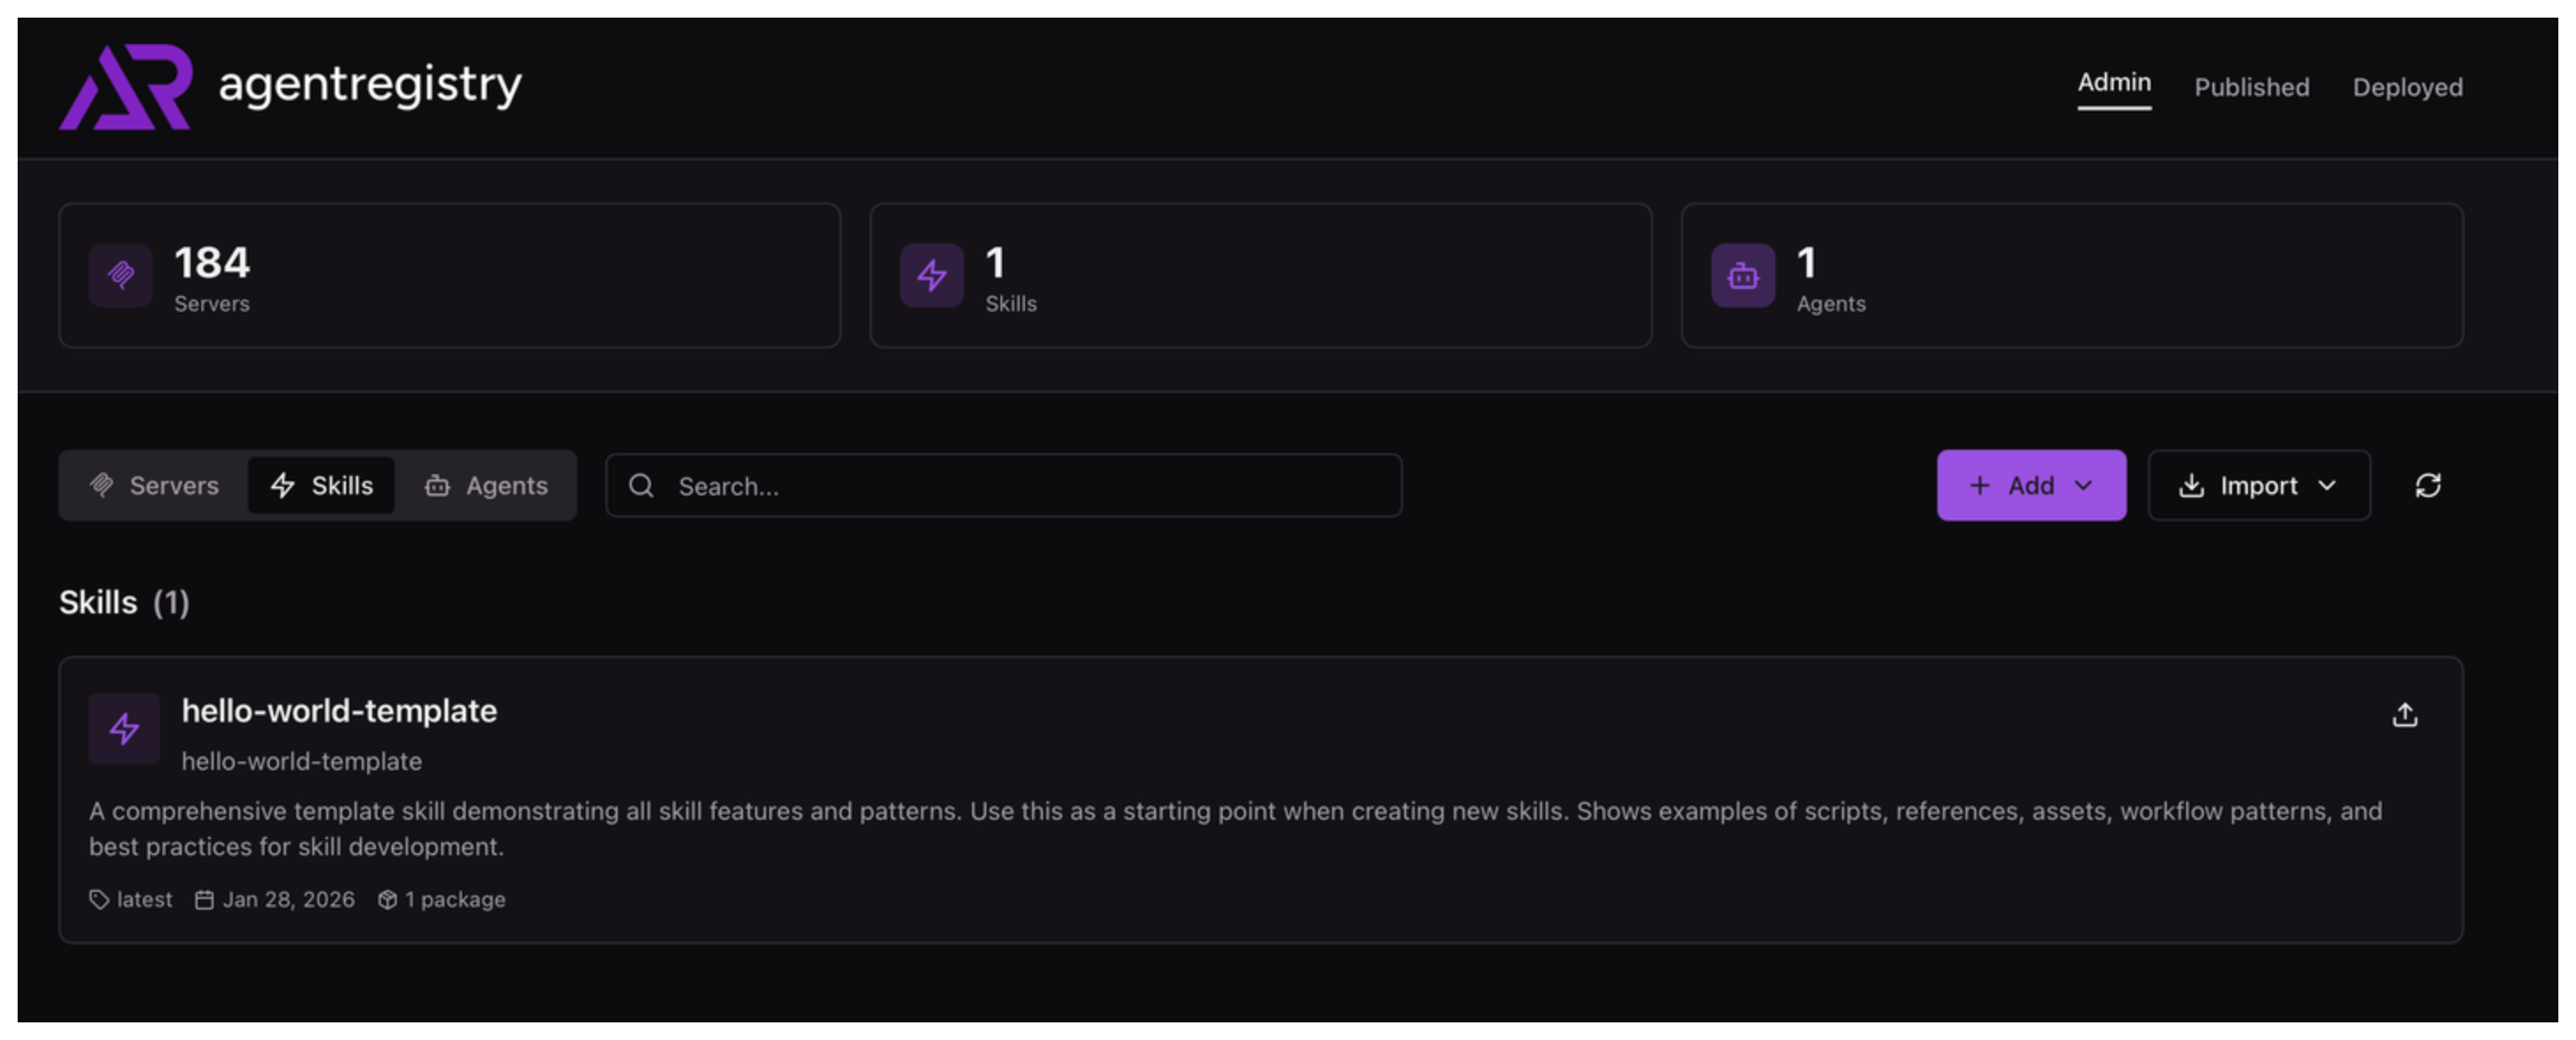
Task: Open the Admin navigation tab
Action: [2113, 83]
